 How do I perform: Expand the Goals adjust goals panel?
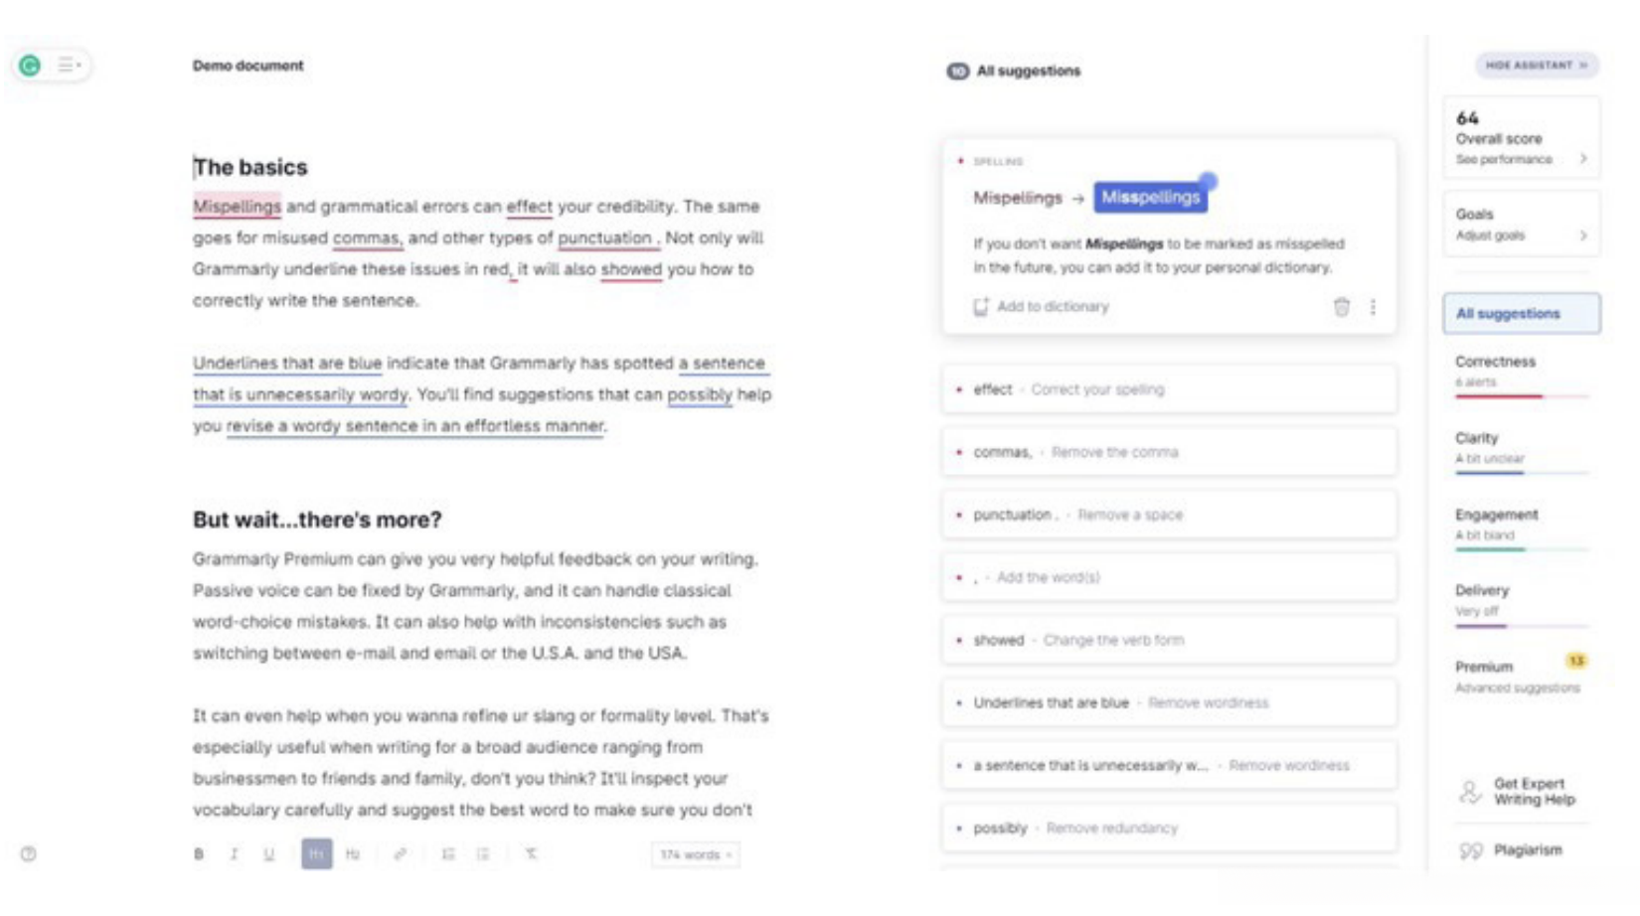1521,225
